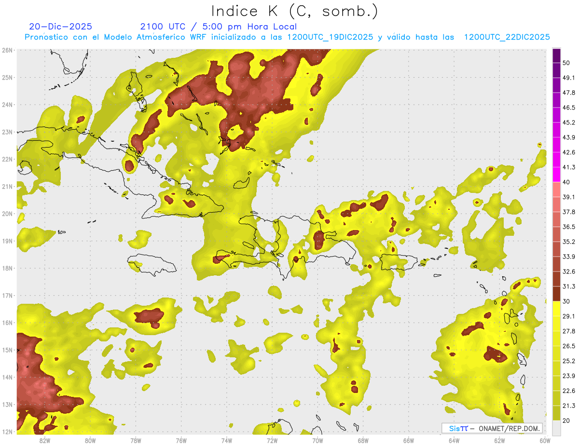This screenshot has width=579, height=447.
Task: Click the latitude label '20N'
Action: pos(7,214)
